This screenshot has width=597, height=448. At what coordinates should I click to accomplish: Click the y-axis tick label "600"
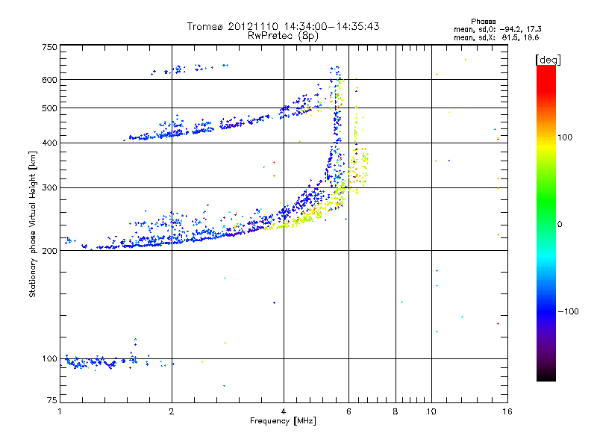pyautogui.click(x=49, y=80)
